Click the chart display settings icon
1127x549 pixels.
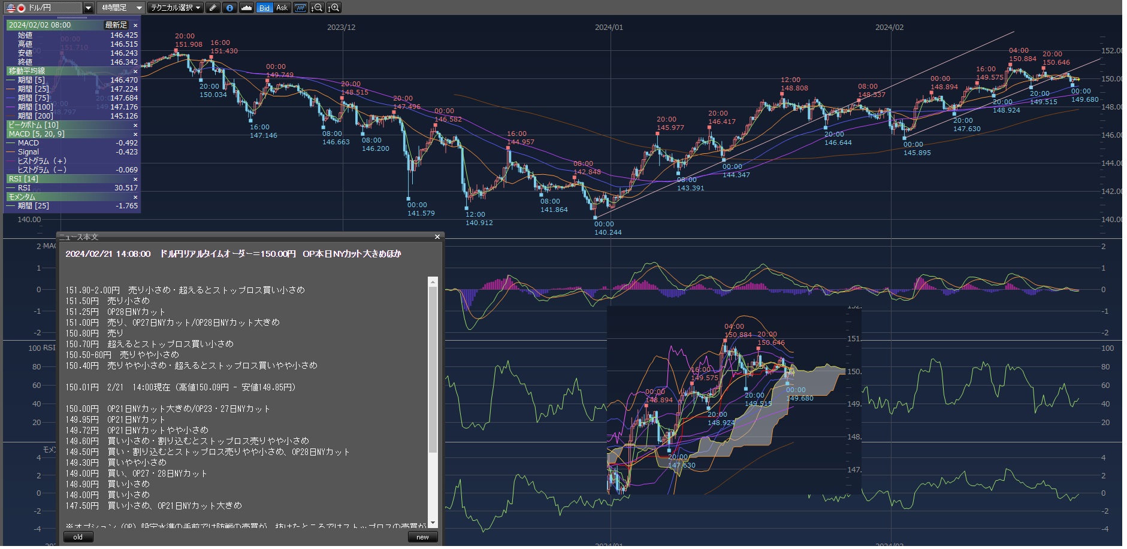300,8
